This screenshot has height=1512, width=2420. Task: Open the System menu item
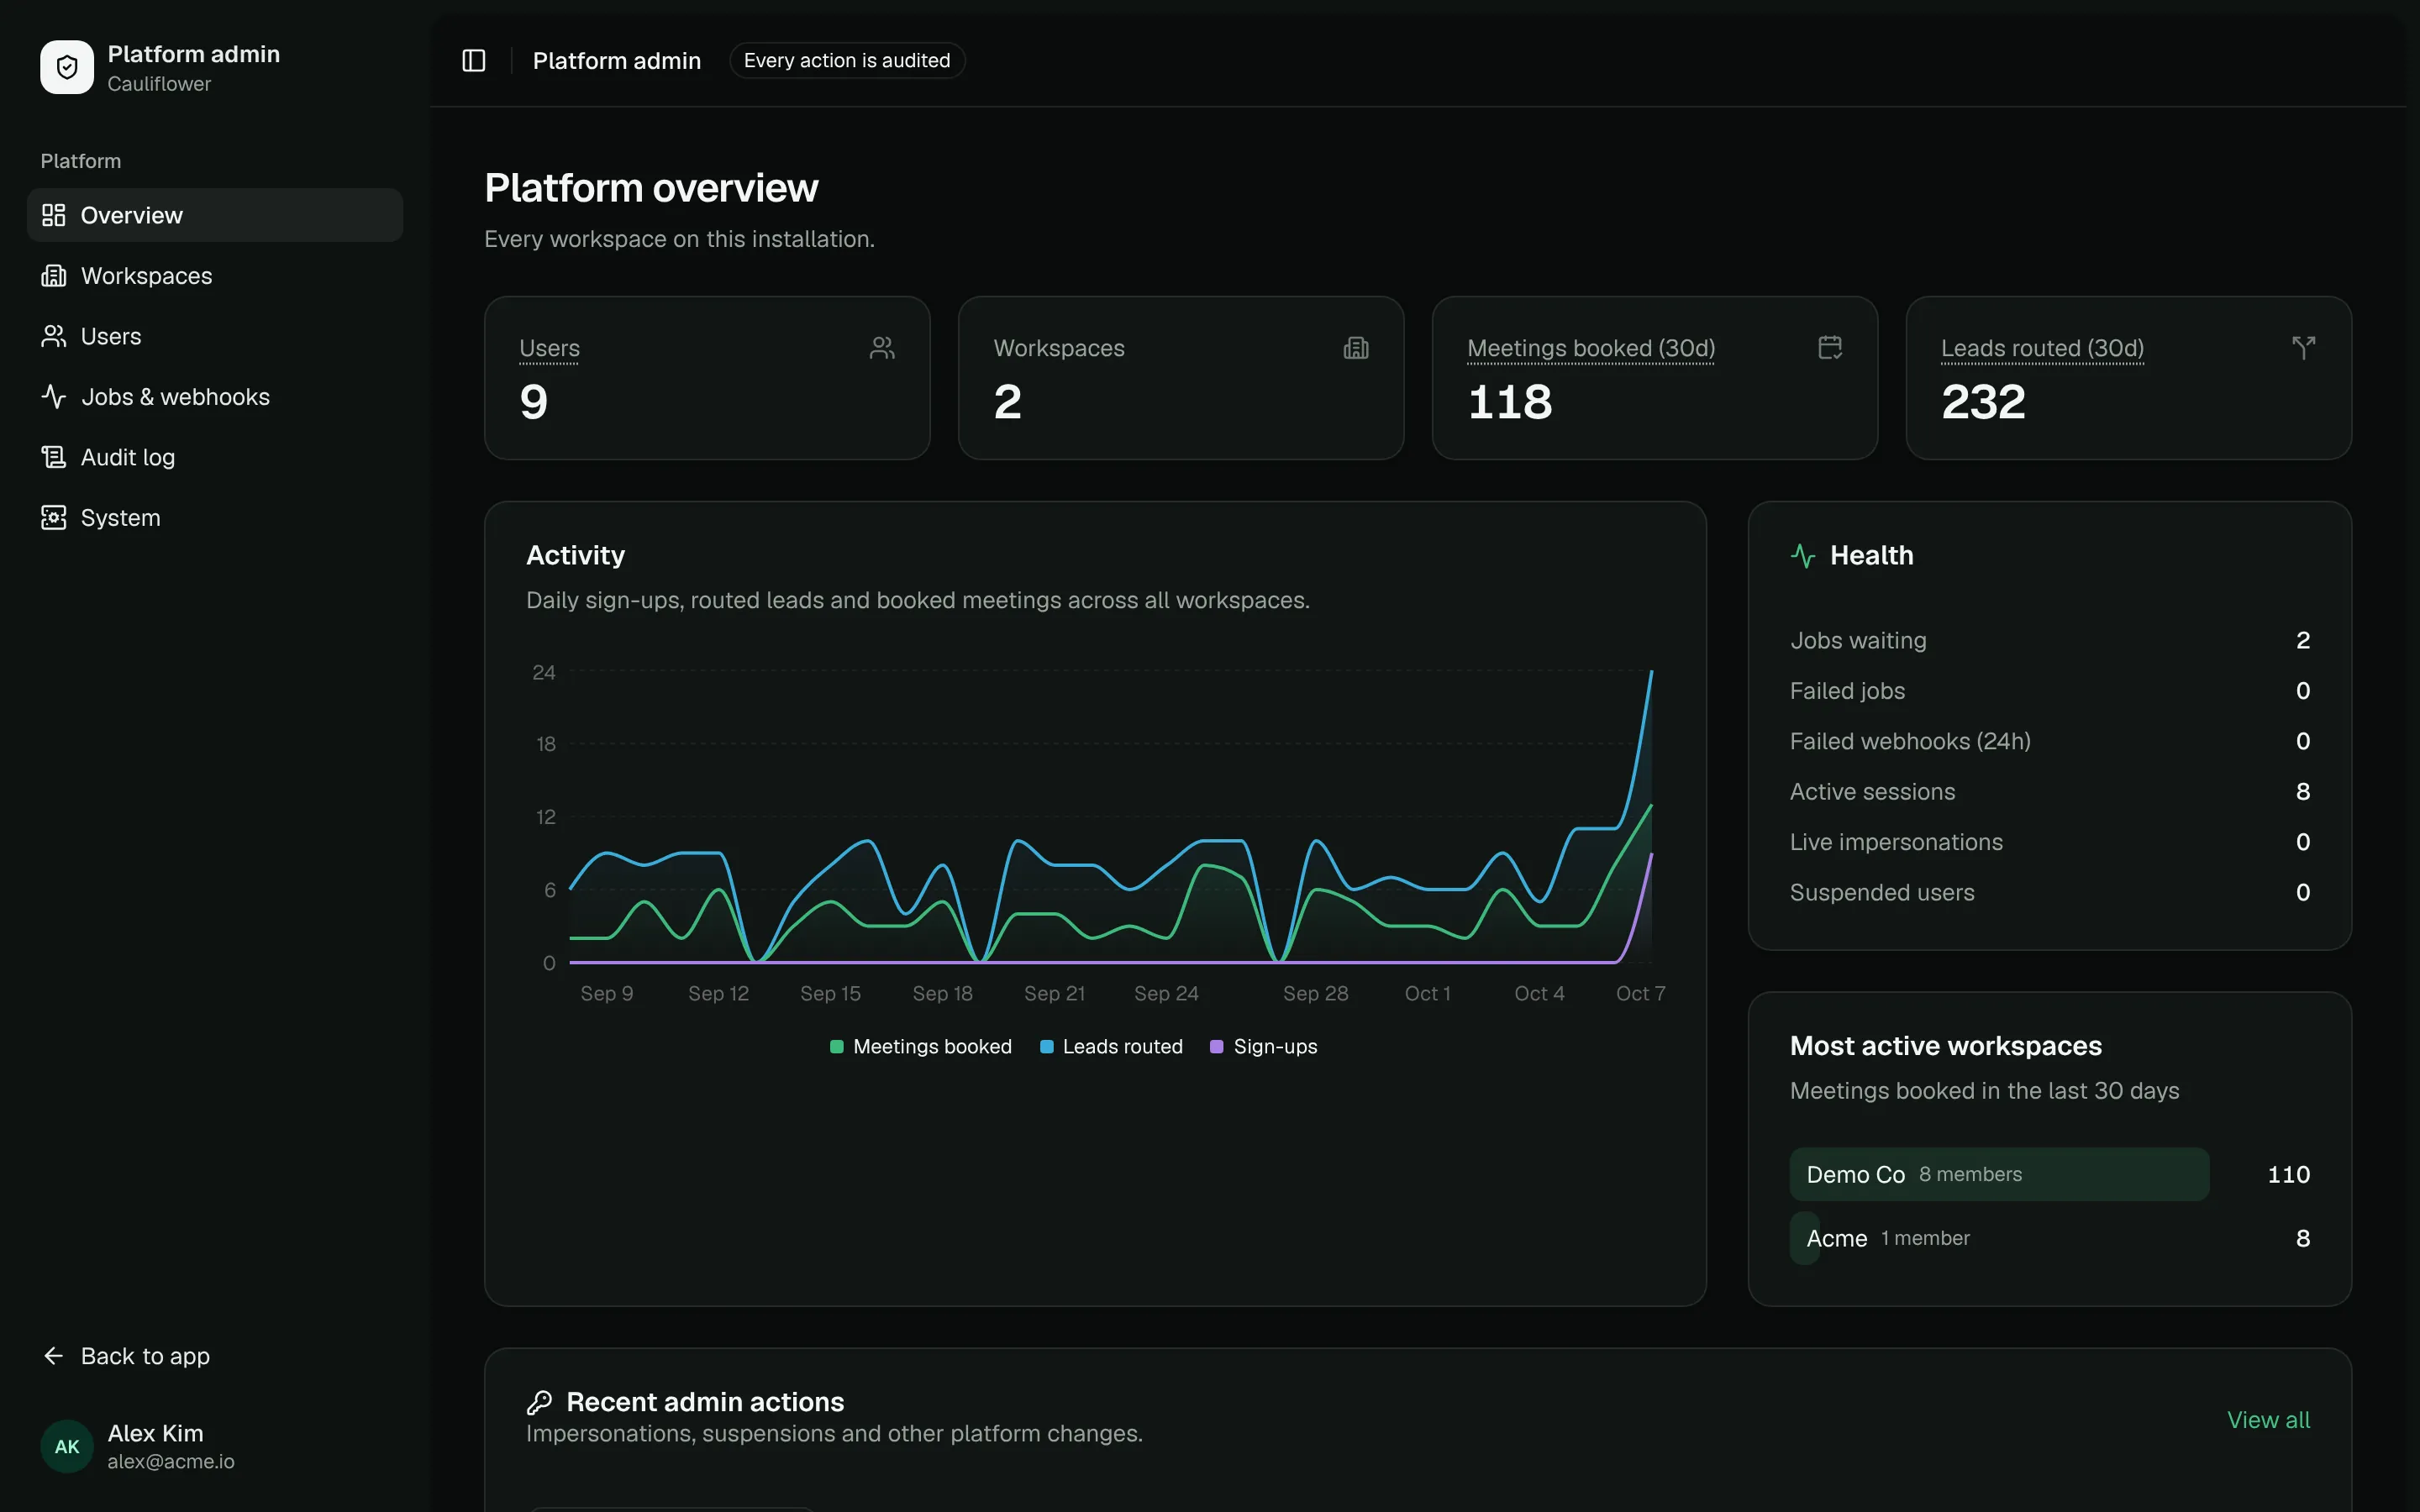[x=215, y=518]
